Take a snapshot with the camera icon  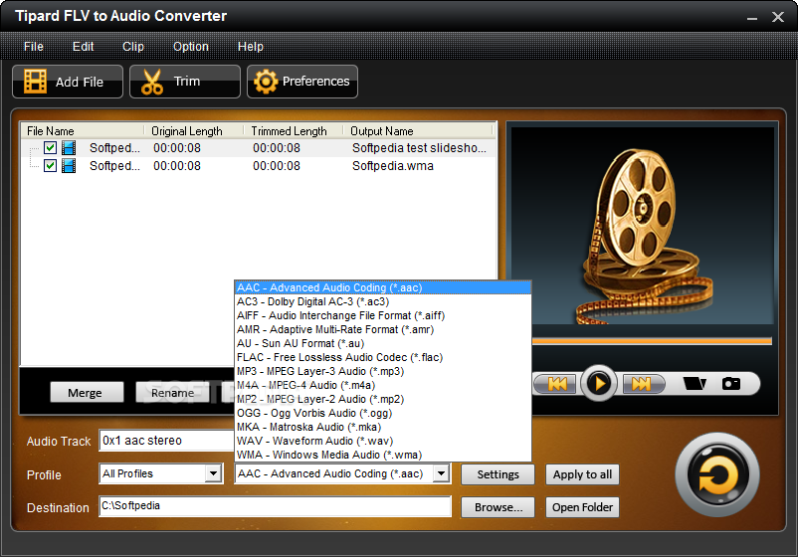[x=731, y=383]
